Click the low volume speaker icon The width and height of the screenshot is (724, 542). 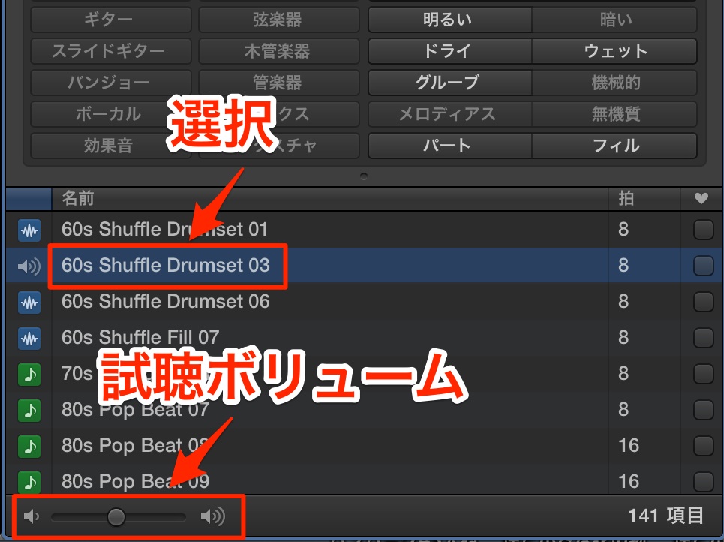pos(31,516)
